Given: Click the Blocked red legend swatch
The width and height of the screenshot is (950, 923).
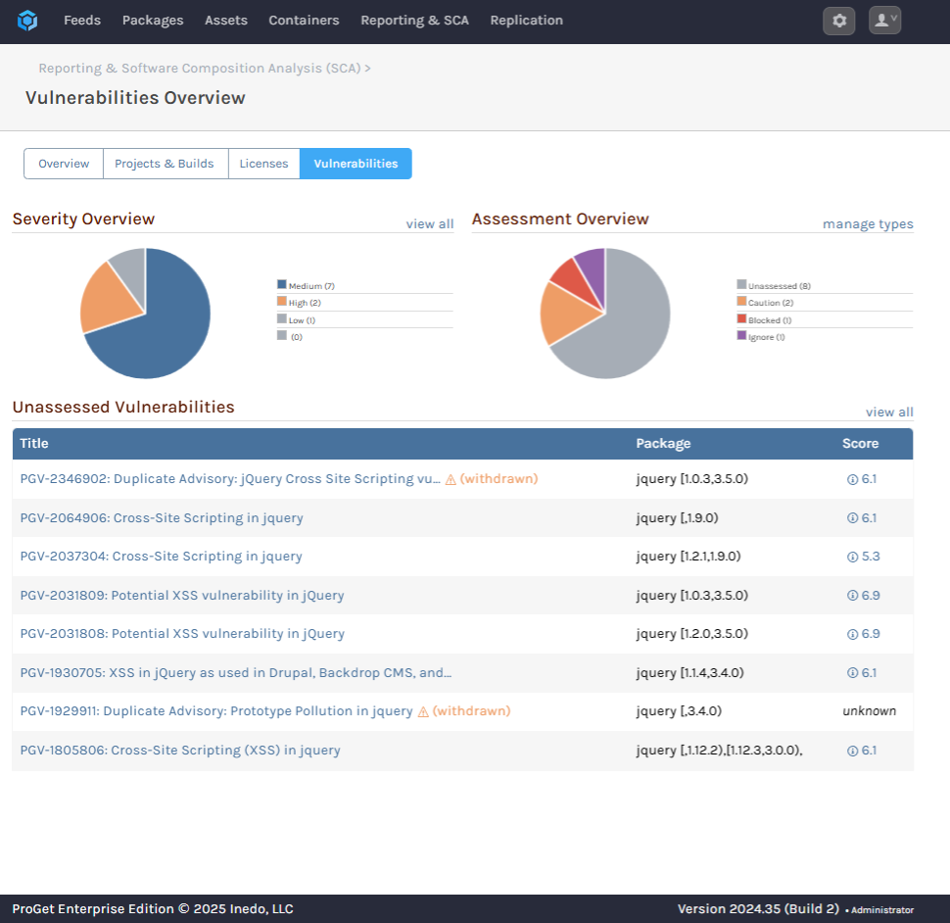Looking at the screenshot, I should coord(741,319).
